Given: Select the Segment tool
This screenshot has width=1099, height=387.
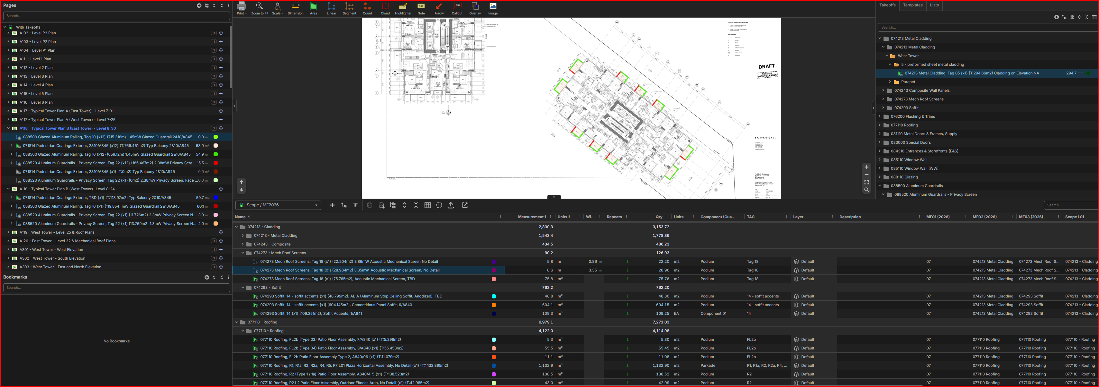Looking at the screenshot, I should coord(349,9).
